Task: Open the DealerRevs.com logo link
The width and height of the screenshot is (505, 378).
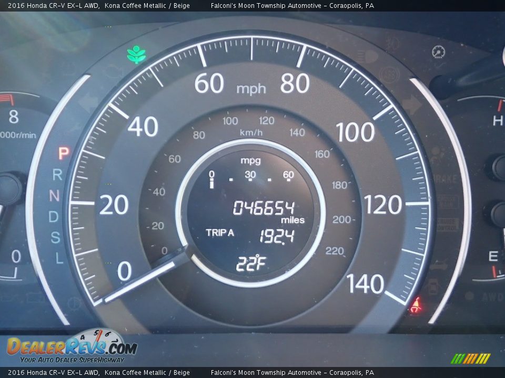Action: click(72, 348)
